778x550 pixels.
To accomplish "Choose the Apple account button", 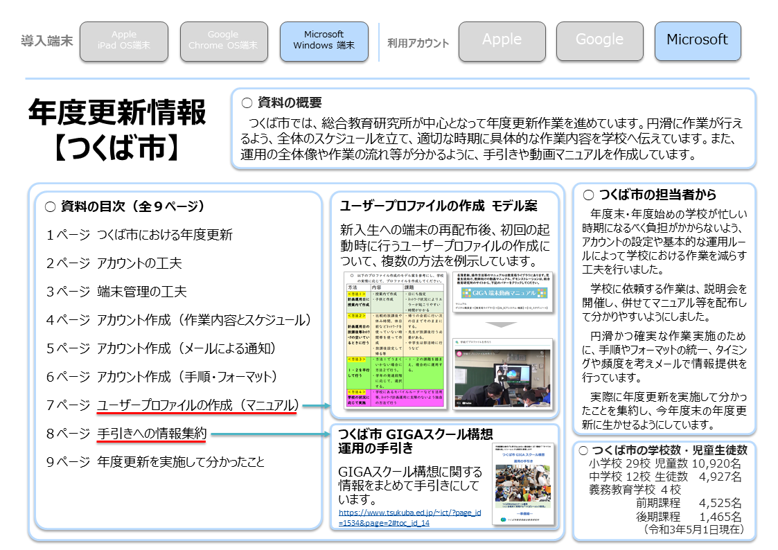I will [x=502, y=41].
